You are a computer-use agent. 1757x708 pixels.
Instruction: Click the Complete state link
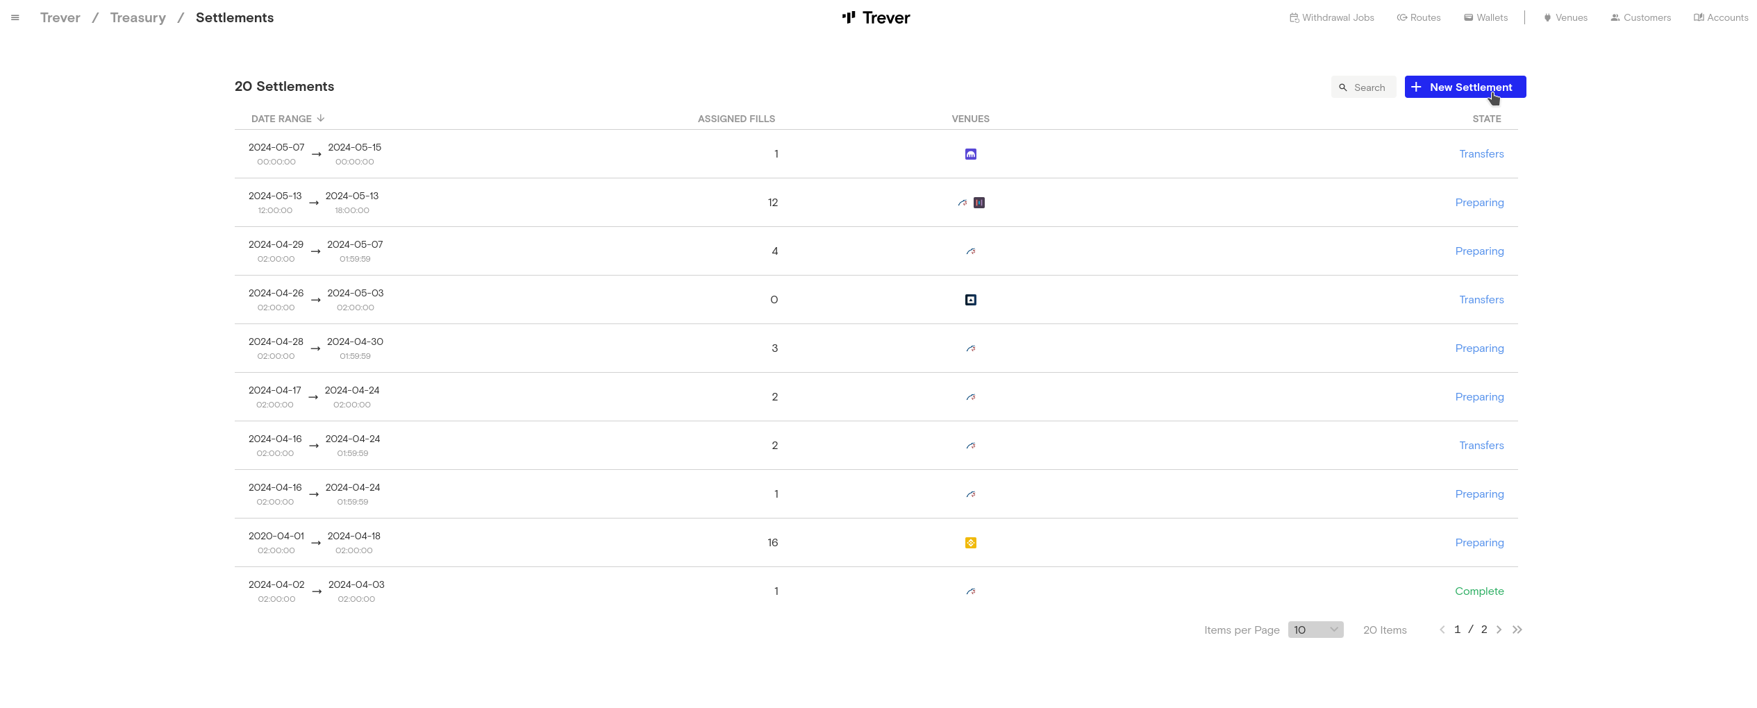tap(1479, 591)
